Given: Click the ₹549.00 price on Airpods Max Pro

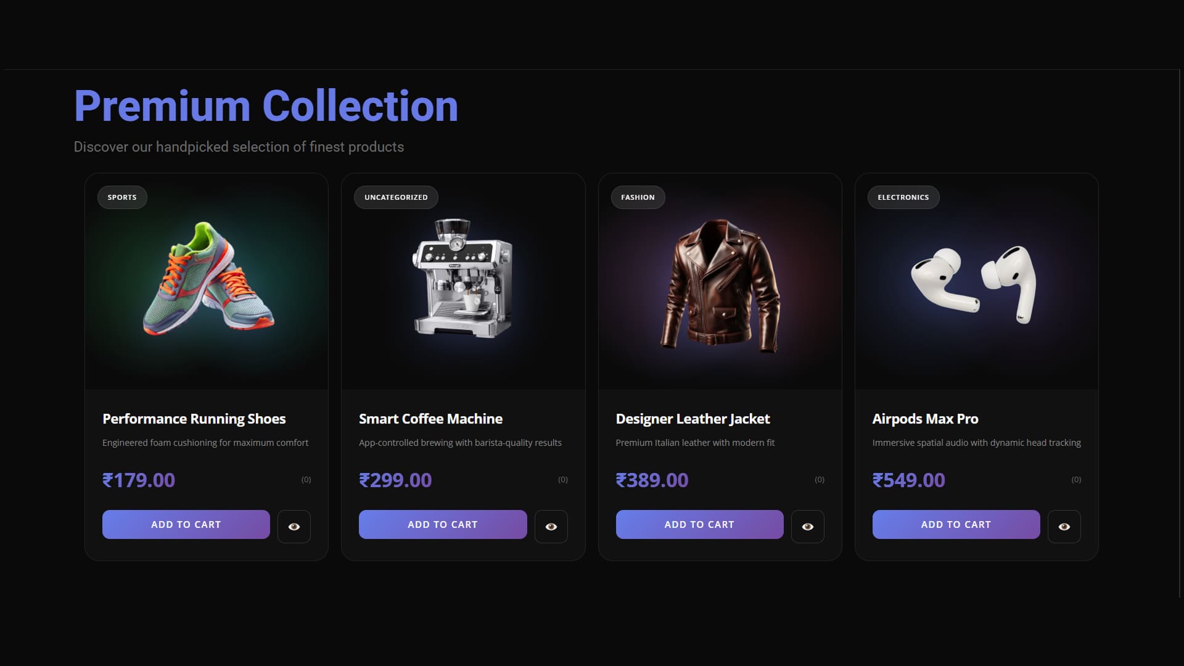Looking at the screenshot, I should (908, 479).
